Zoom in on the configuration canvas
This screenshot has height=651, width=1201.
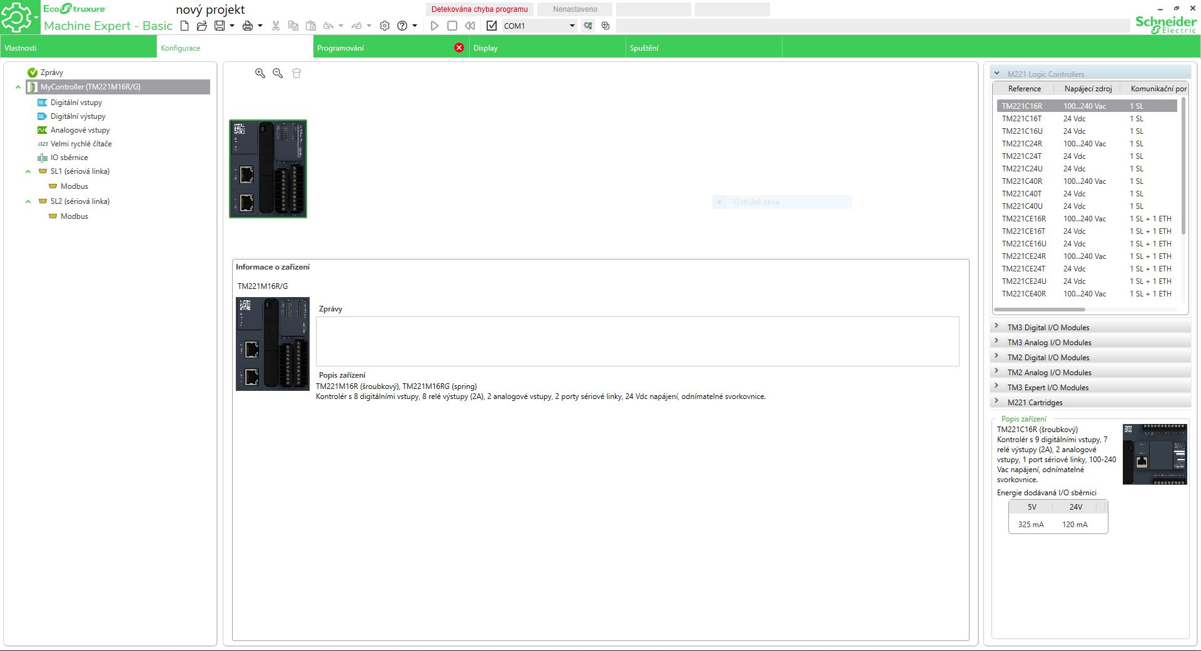click(x=260, y=73)
